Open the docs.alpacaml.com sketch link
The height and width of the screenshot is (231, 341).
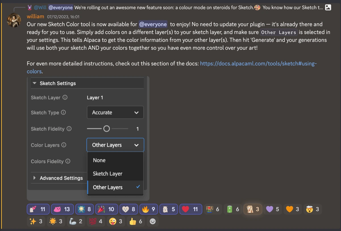tap(258, 63)
